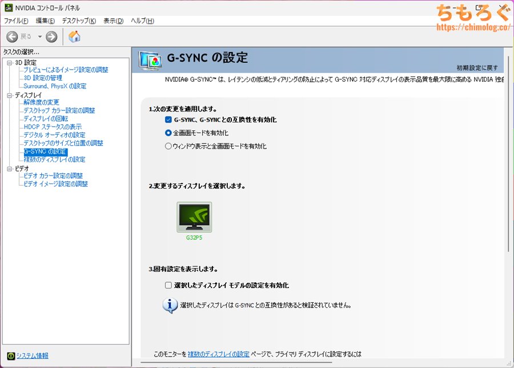Open デスクトップのサイズと位置の調整 tree item

(63, 143)
